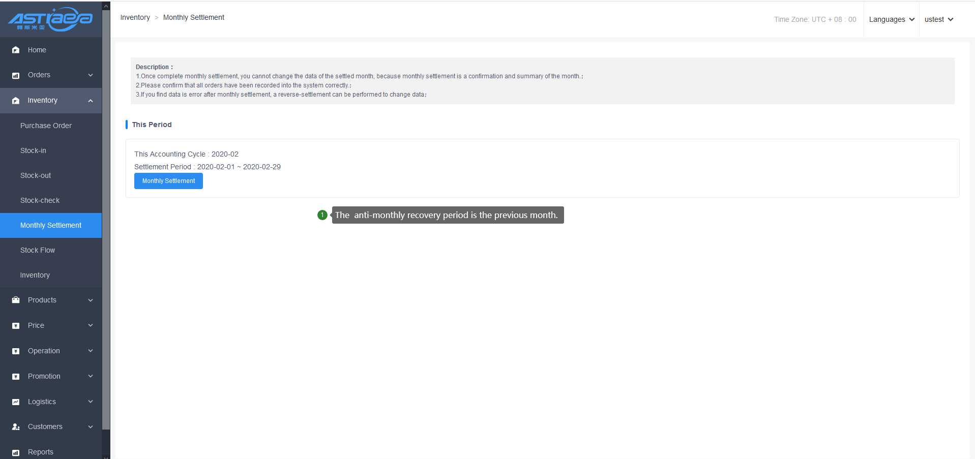
Task: Click the Customers people icon
Action: pyautogui.click(x=16, y=427)
